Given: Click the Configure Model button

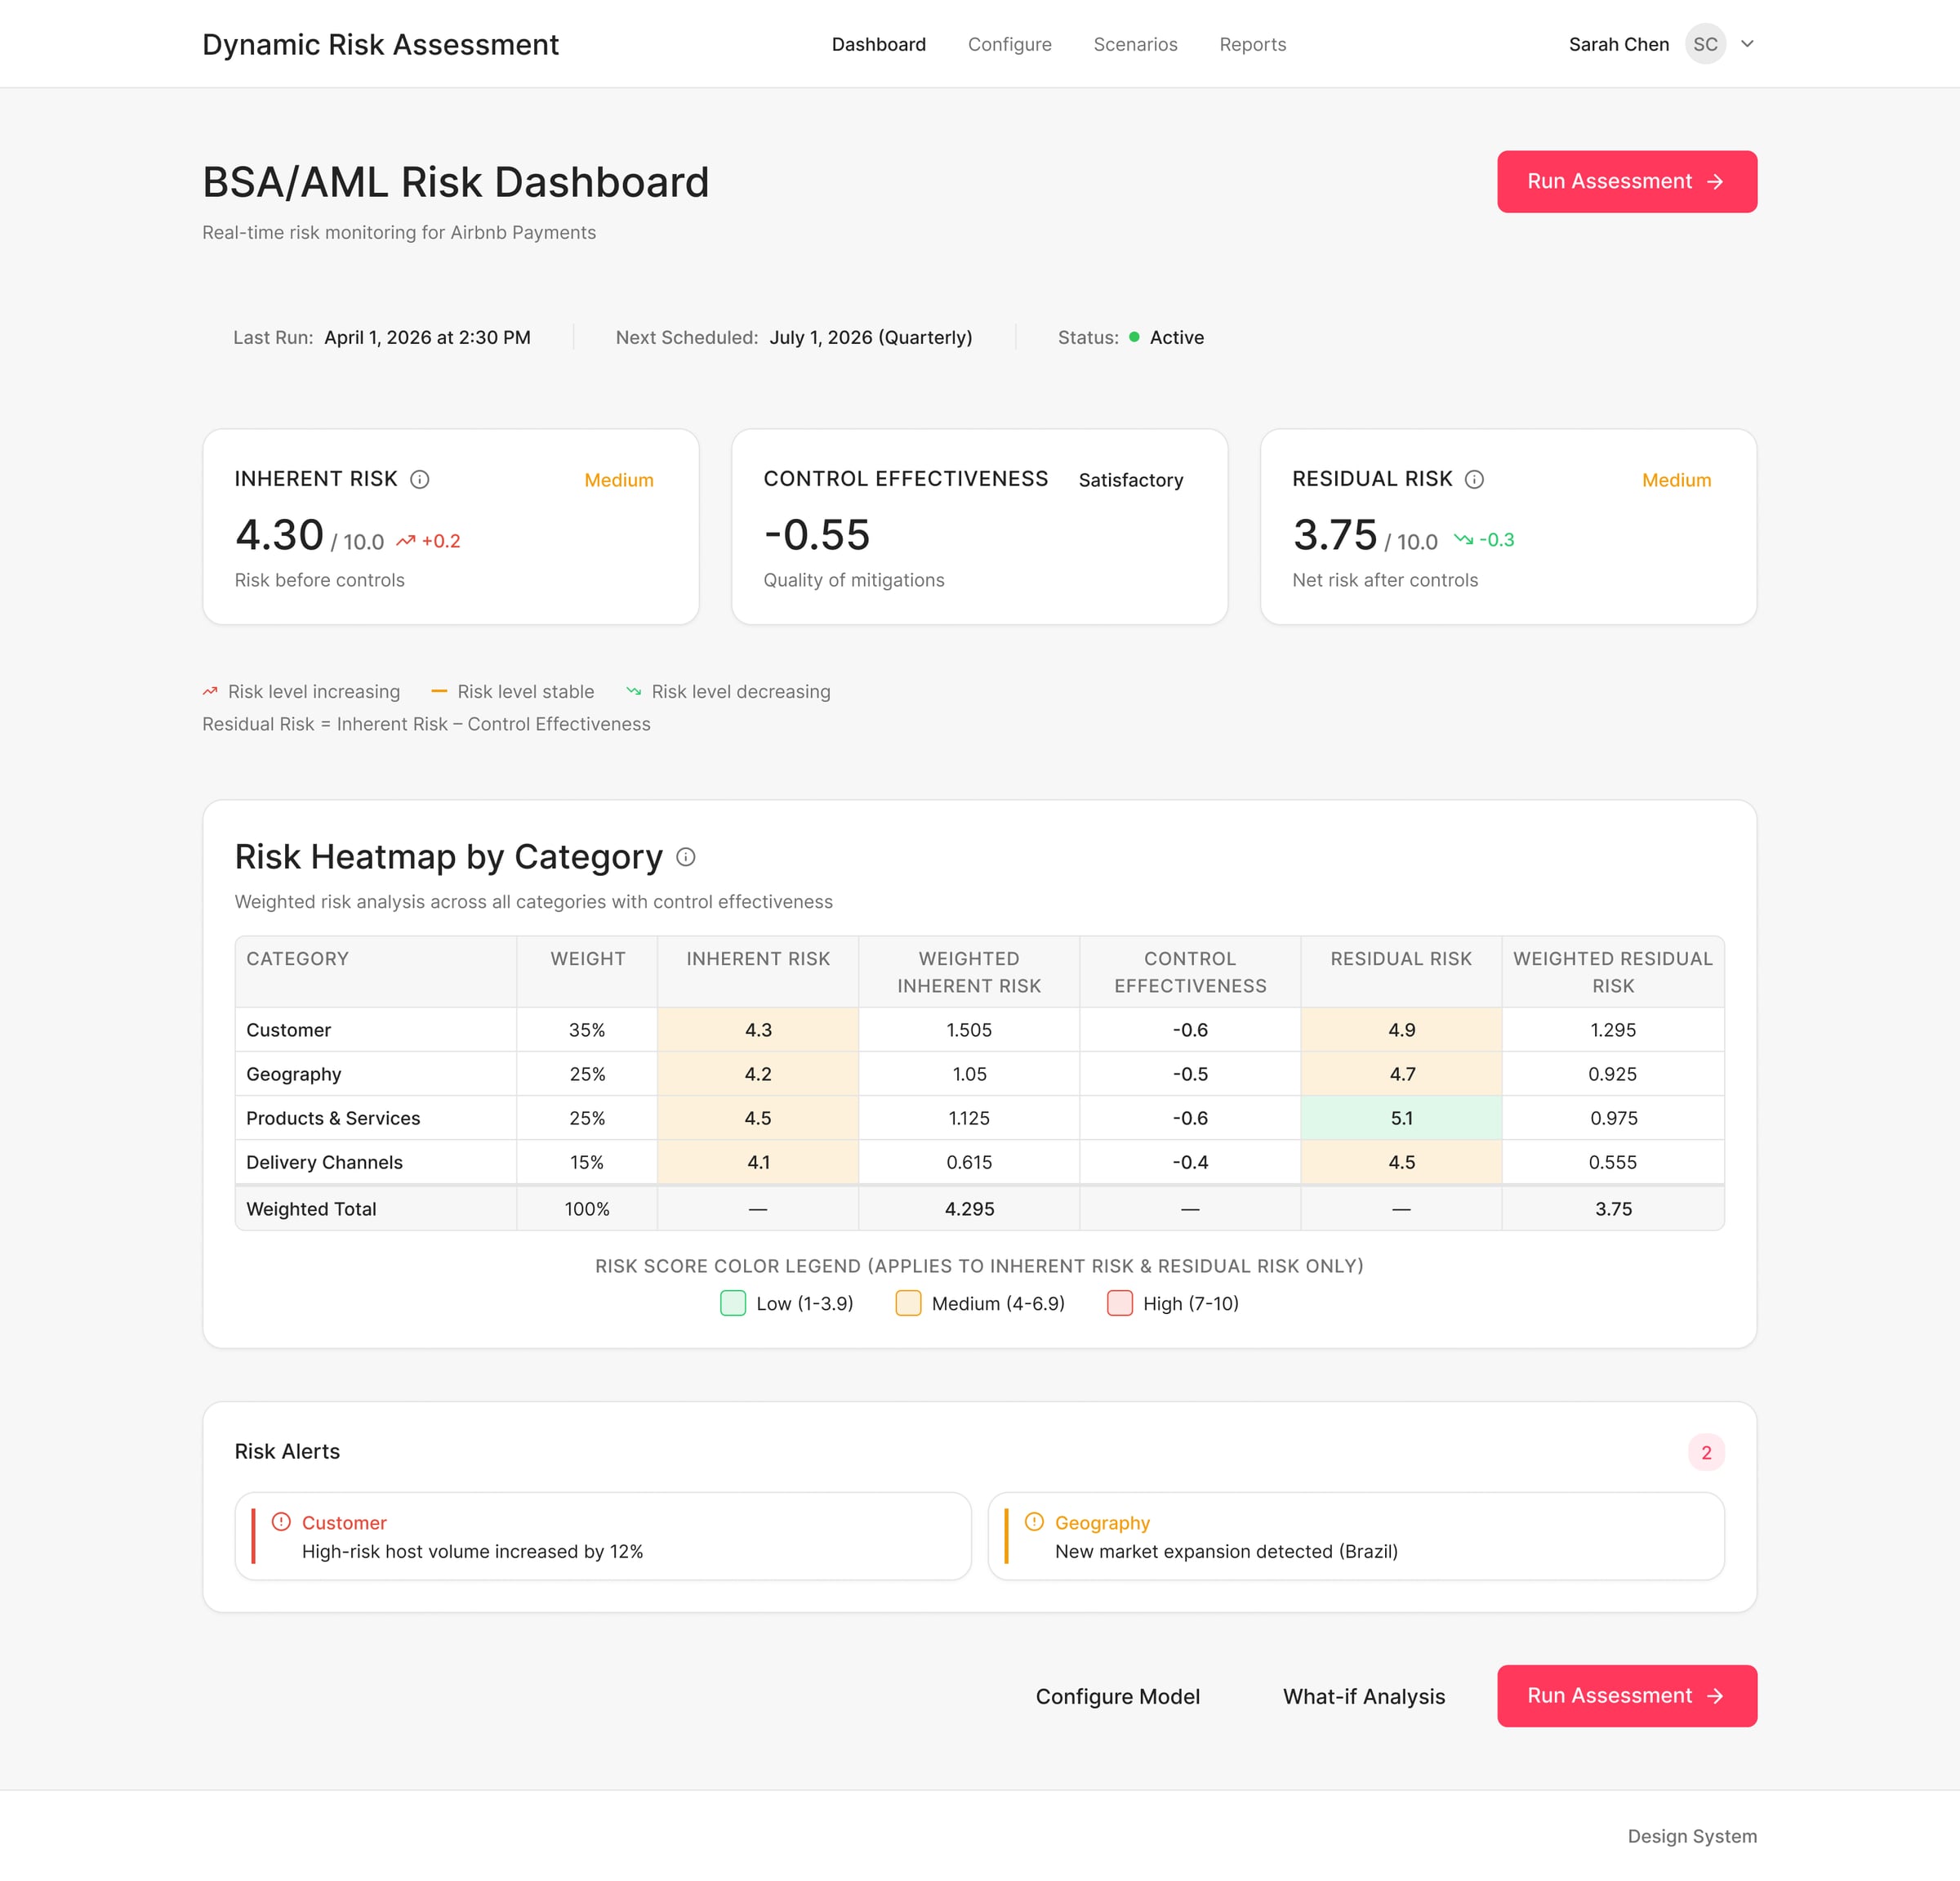Looking at the screenshot, I should (1117, 1696).
